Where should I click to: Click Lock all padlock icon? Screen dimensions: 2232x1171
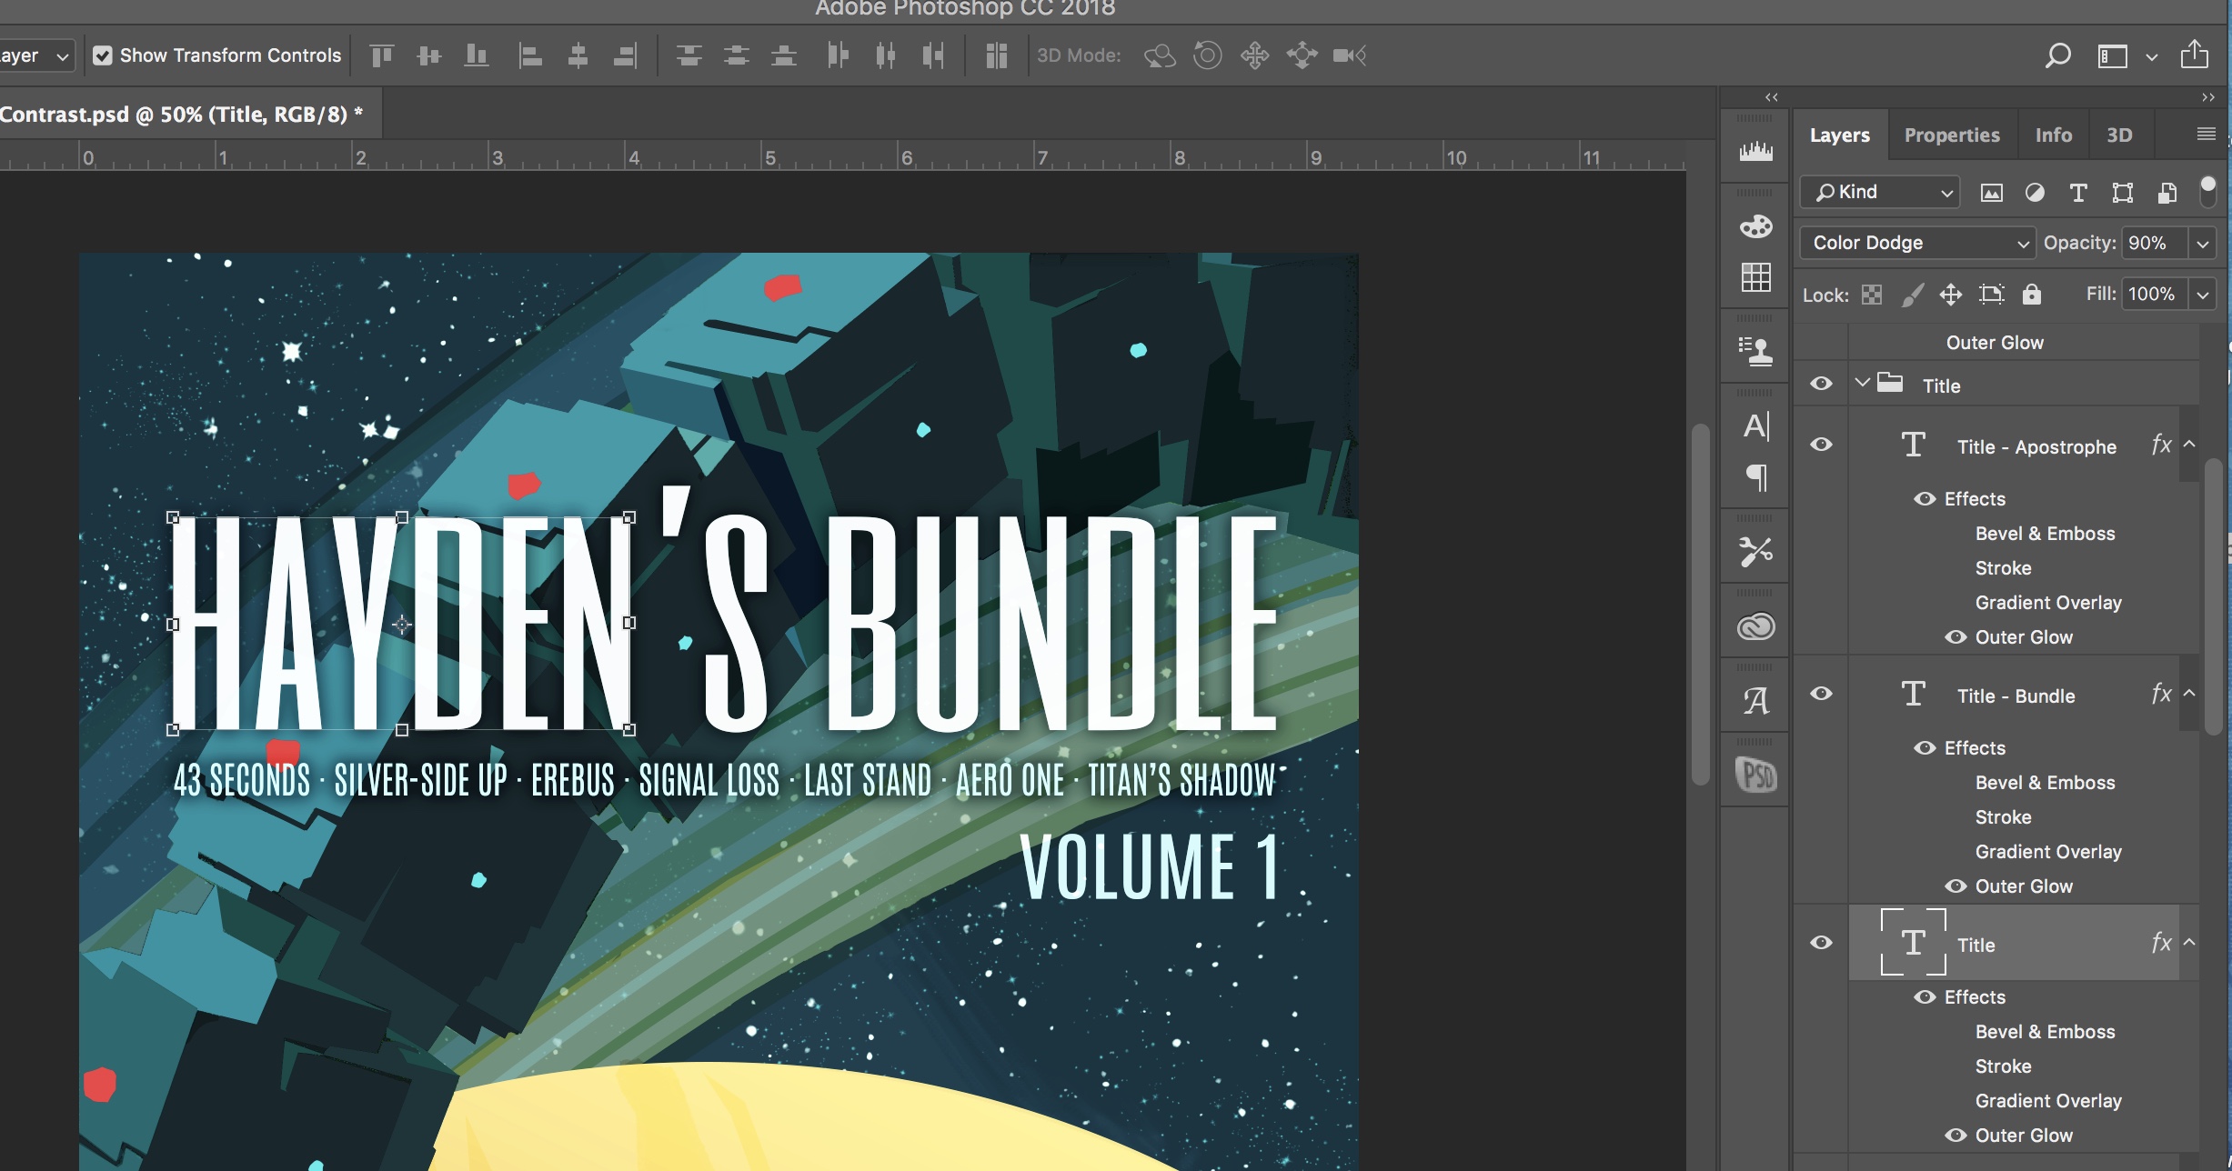pos(2031,294)
